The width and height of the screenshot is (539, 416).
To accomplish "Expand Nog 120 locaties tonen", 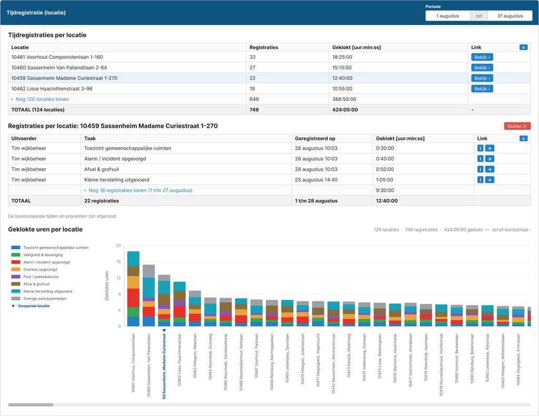I will [42, 99].
